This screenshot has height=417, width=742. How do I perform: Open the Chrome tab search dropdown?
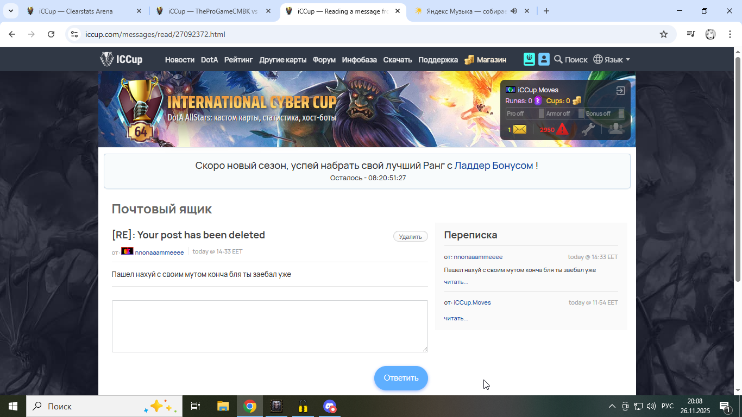click(x=10, y=11)
